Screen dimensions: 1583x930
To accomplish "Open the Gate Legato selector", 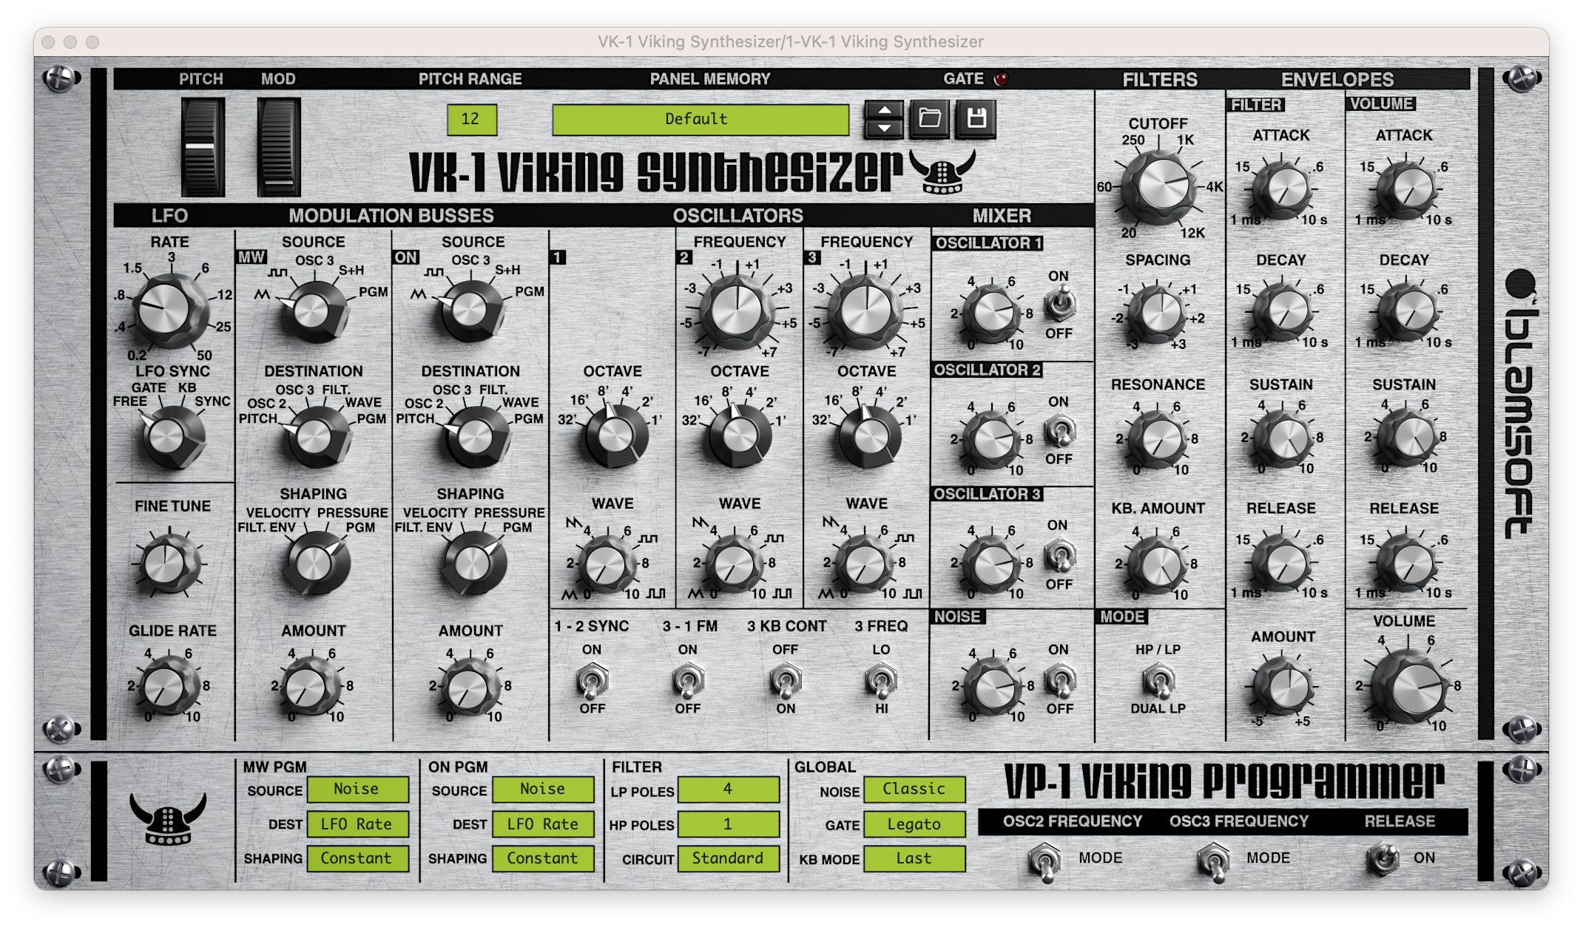I will point(914,824).
